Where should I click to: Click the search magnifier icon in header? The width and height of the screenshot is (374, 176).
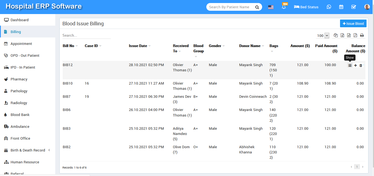coord(257,7)
